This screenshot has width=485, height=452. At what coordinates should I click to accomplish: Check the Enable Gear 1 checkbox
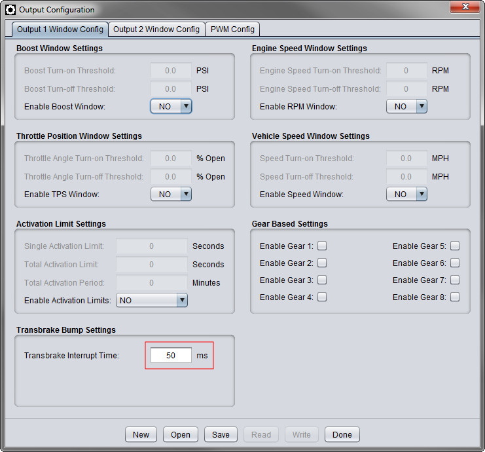tap(322, 246)
